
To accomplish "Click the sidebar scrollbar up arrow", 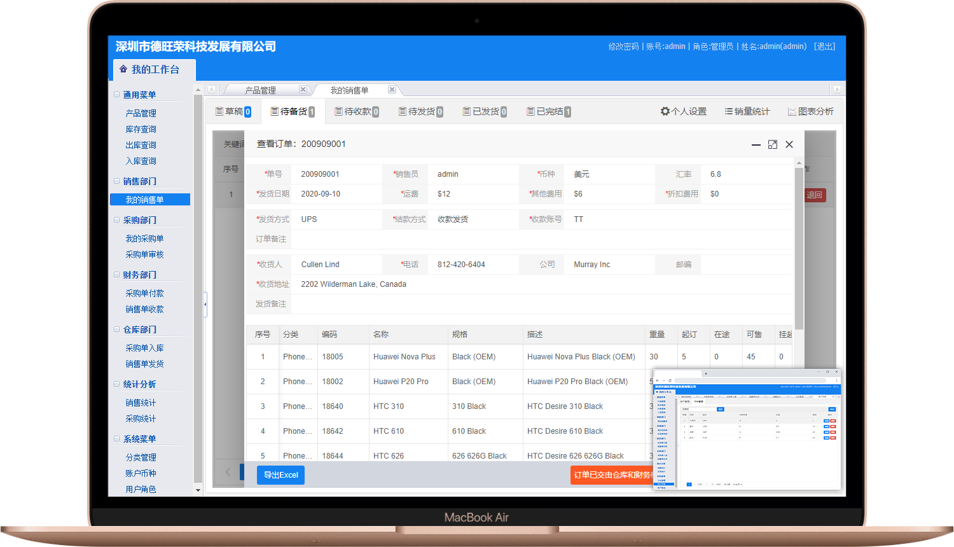I will [x=198, y=90].
